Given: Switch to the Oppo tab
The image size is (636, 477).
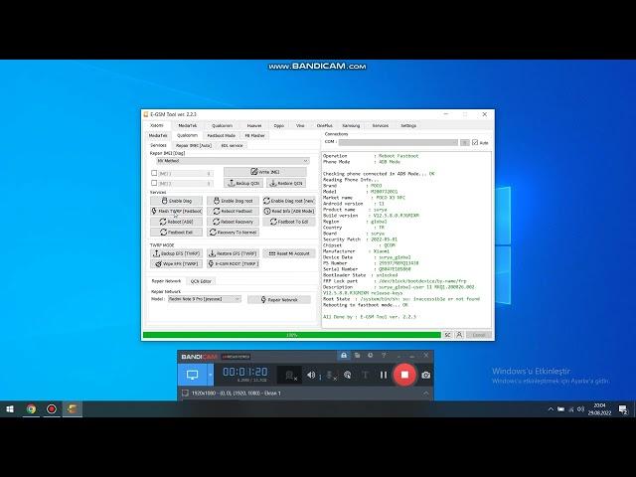Looking at the screenshot, I should pos(278,126).
